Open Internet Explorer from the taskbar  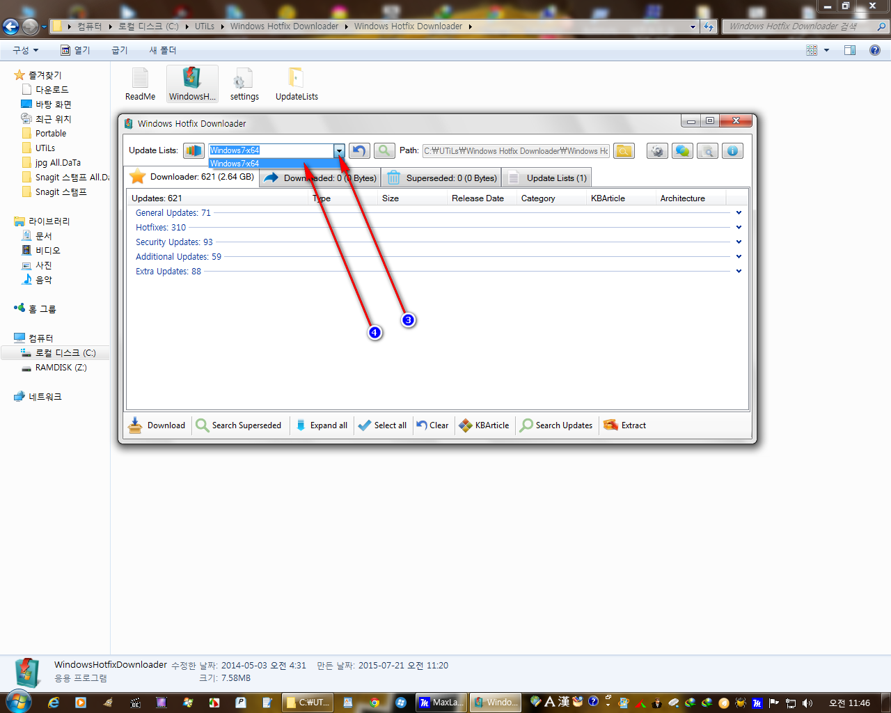[54, 703]
